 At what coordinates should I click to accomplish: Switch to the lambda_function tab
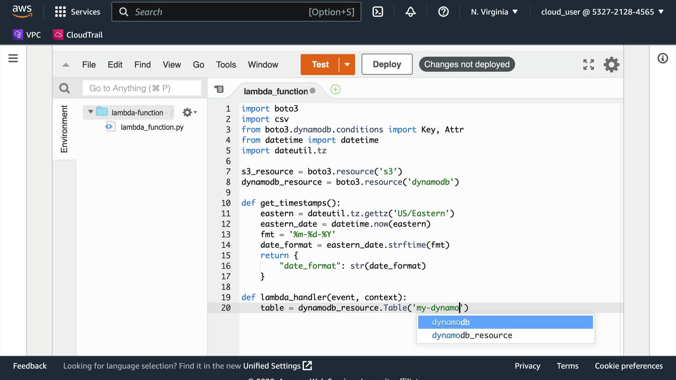click(276, 91)
